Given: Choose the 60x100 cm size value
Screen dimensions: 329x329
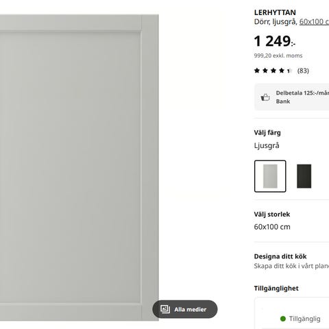Looking at the screenshot, I should coord(272,227).
